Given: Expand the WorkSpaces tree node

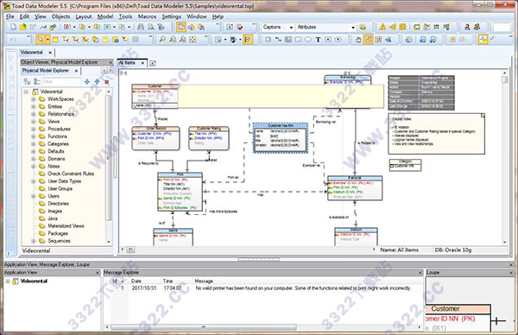Looking at the screenshot, I should point(34,98).
